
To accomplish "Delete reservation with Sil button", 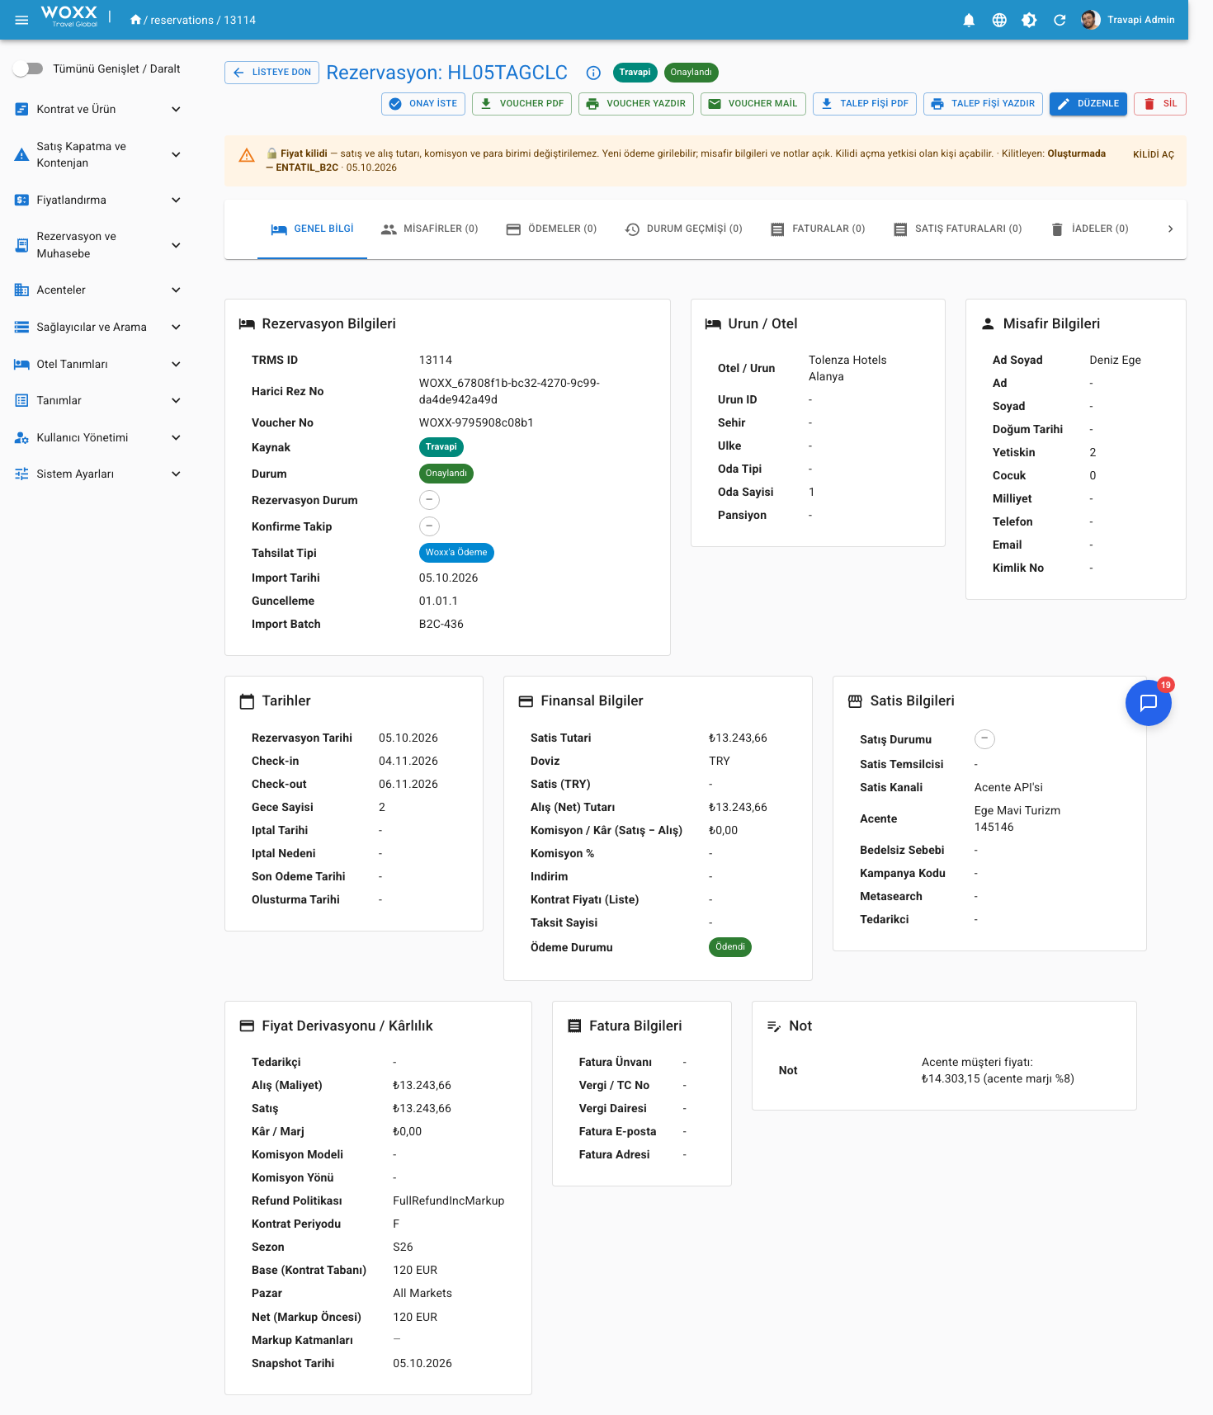I will (1160, 104).
